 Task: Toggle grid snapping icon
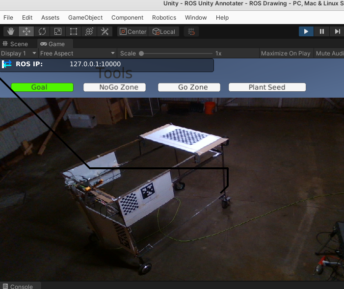click(x=191, y=31)
